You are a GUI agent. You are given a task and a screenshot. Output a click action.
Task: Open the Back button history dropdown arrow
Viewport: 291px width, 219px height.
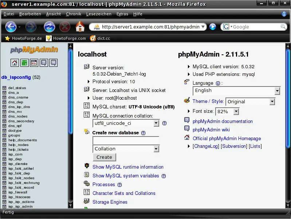click(x=19, y=27)
